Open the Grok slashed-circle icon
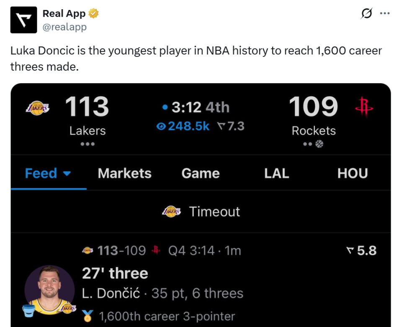Image resolution: width=402 pixels, height=327 pixels. (x=366, y=14)
